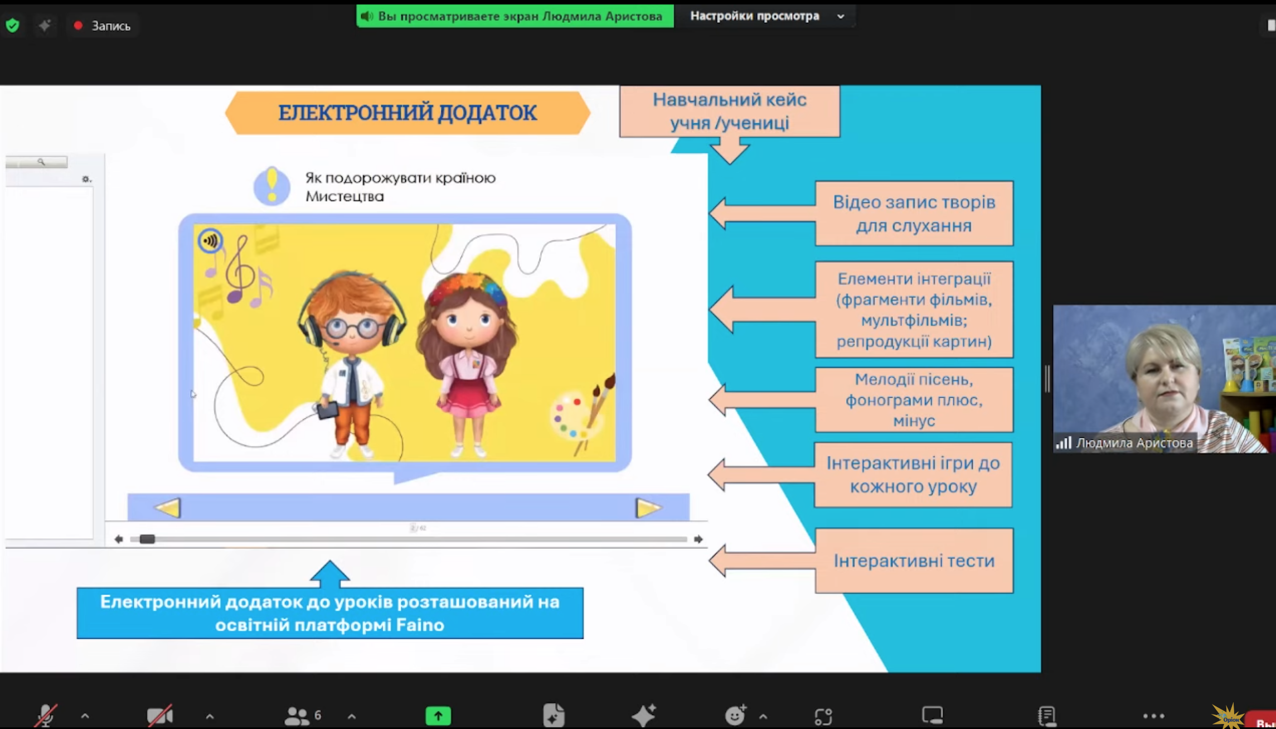Click the Запись recording indicator
The height and width of the screenshot is (729, 1276).
coord(102,26)
